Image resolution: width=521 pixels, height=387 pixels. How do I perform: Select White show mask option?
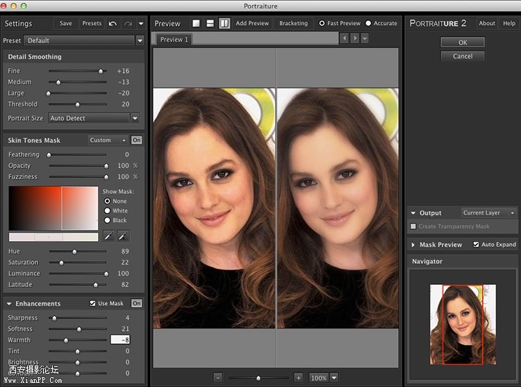(108, 211)
